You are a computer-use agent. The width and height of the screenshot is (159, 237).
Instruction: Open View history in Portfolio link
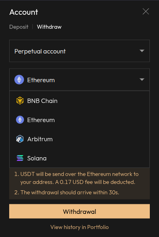coord(79,227)
